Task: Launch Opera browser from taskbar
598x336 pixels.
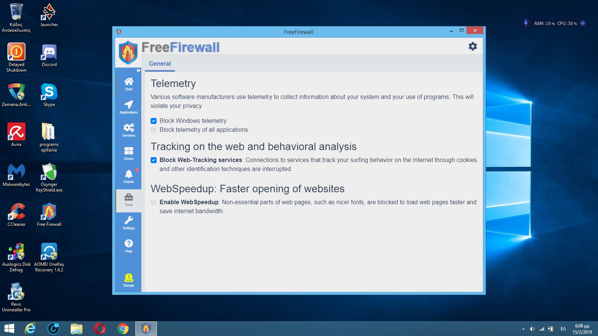Action: pyautogui.click(x=100, y=329)
